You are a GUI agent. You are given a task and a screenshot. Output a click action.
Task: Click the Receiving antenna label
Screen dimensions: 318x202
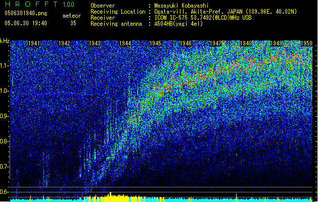click(116, 24)
